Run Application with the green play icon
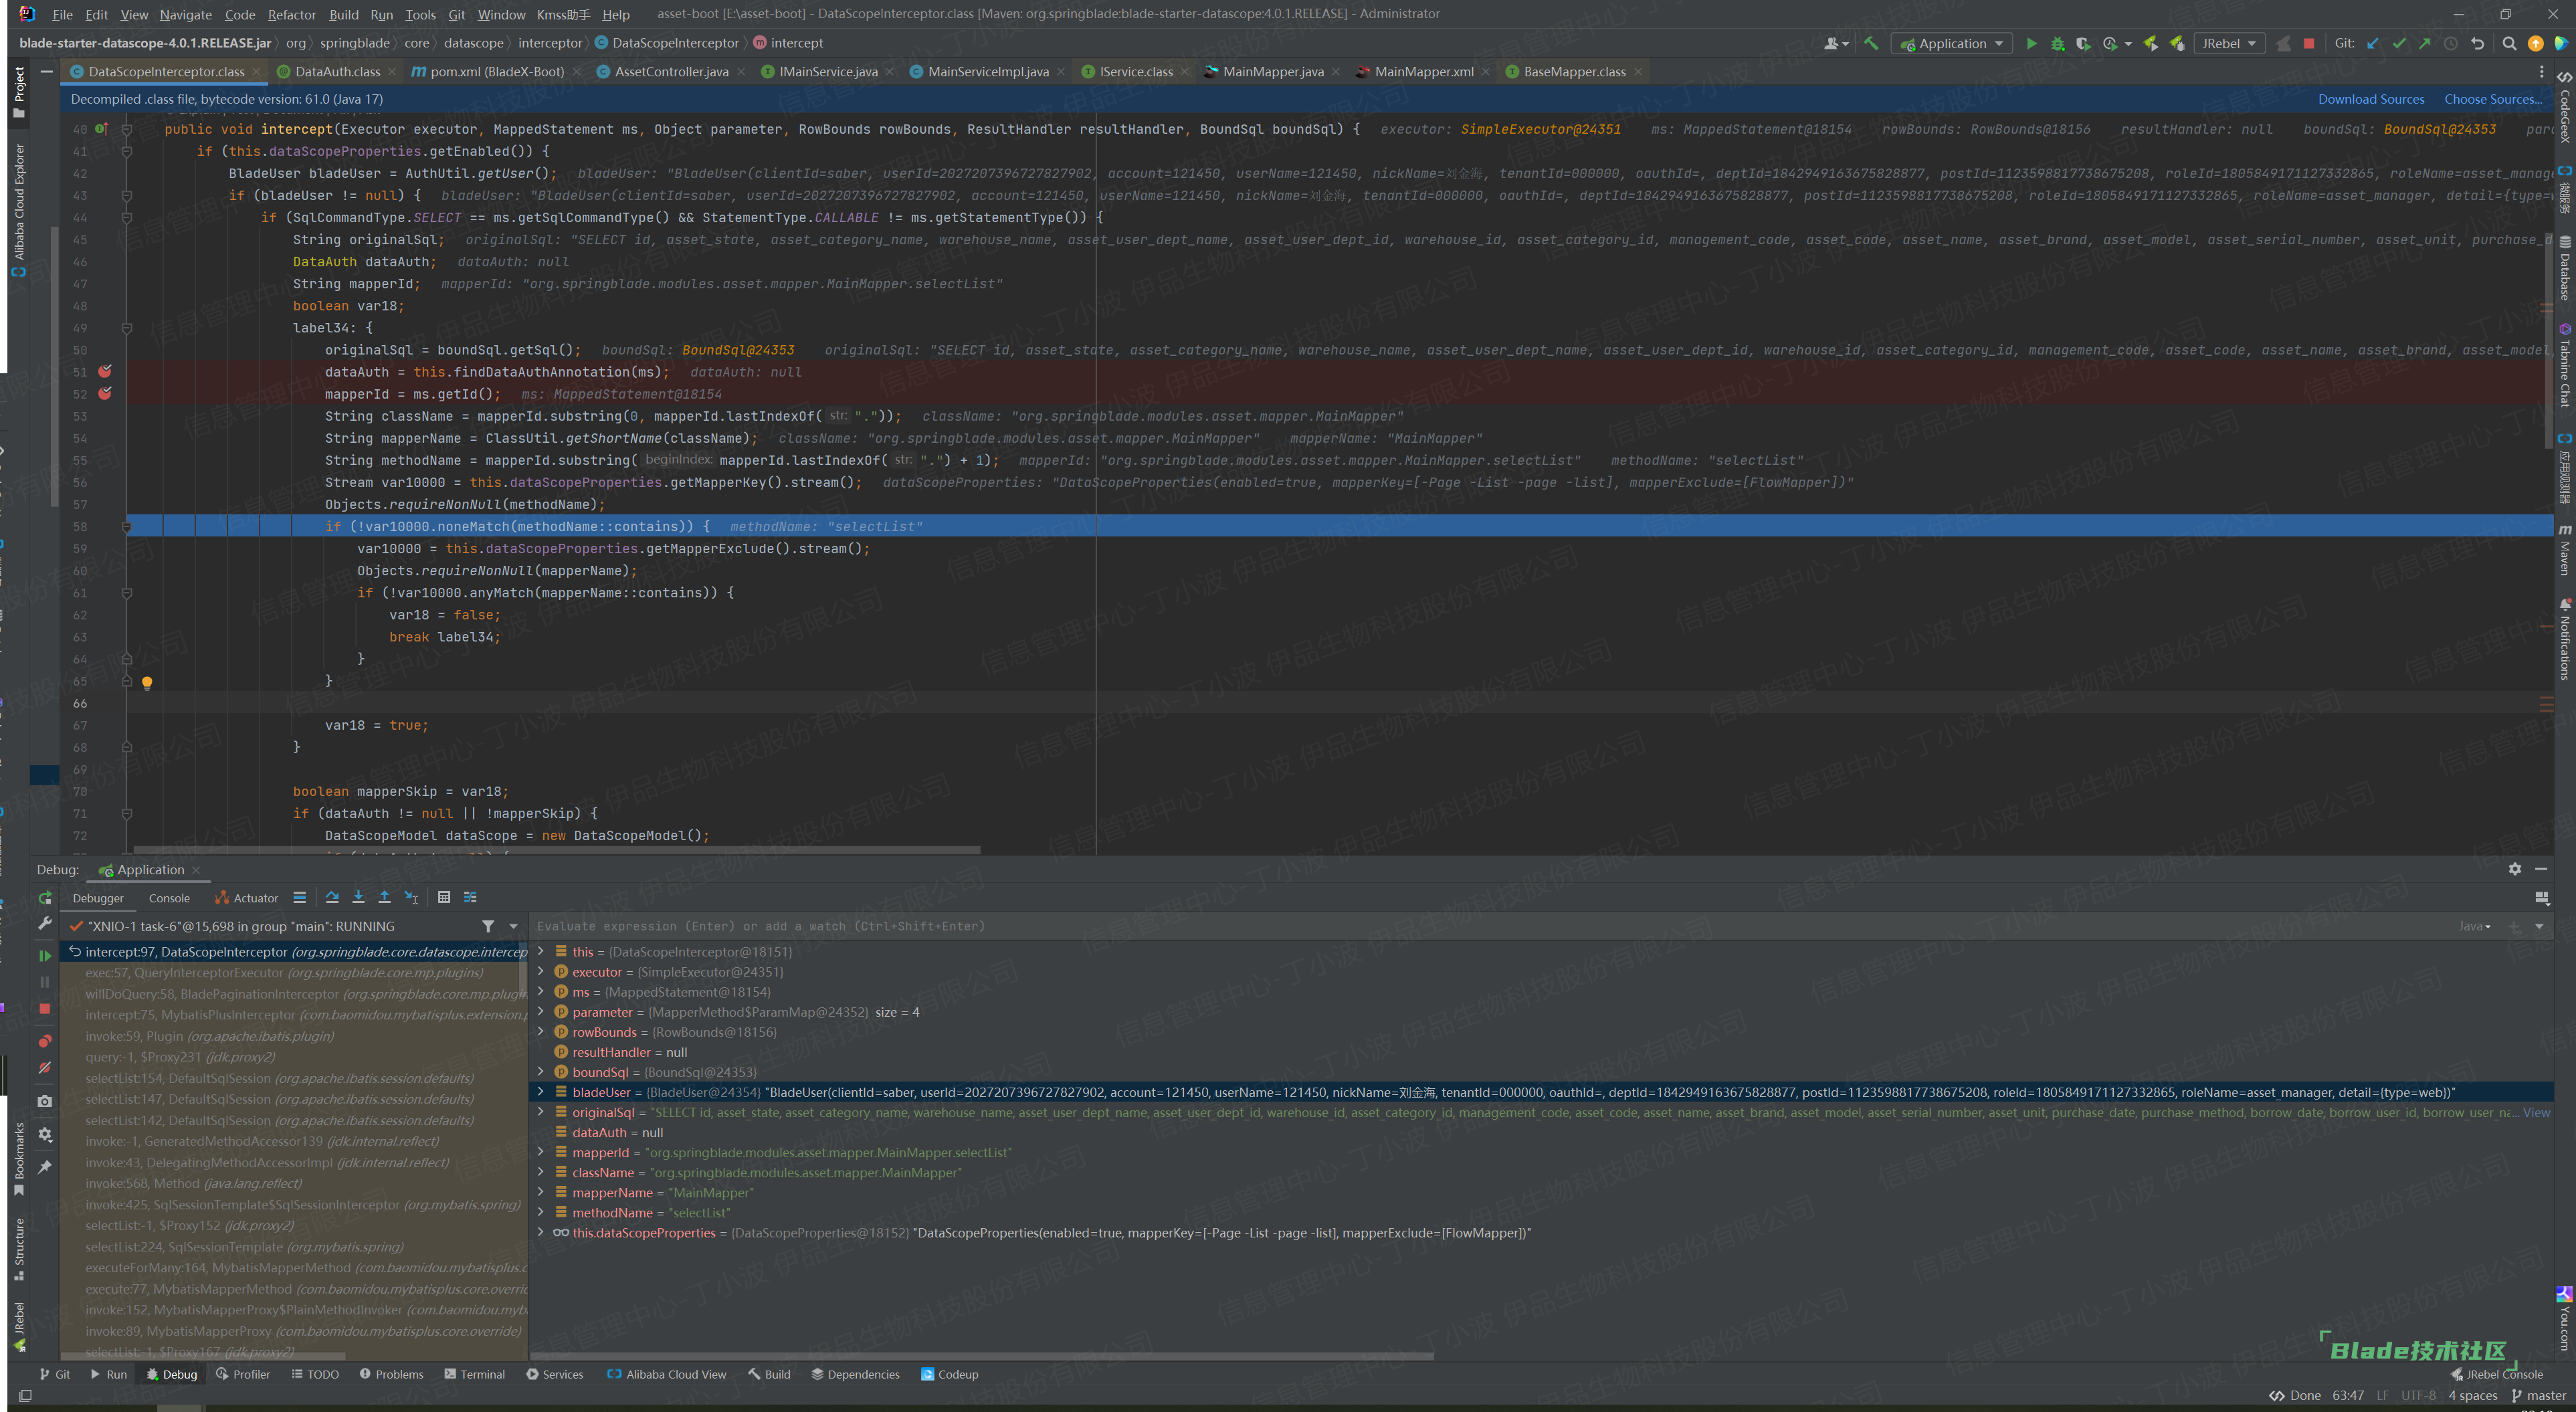2576x1412 pixels. (x=2031, y=43)
